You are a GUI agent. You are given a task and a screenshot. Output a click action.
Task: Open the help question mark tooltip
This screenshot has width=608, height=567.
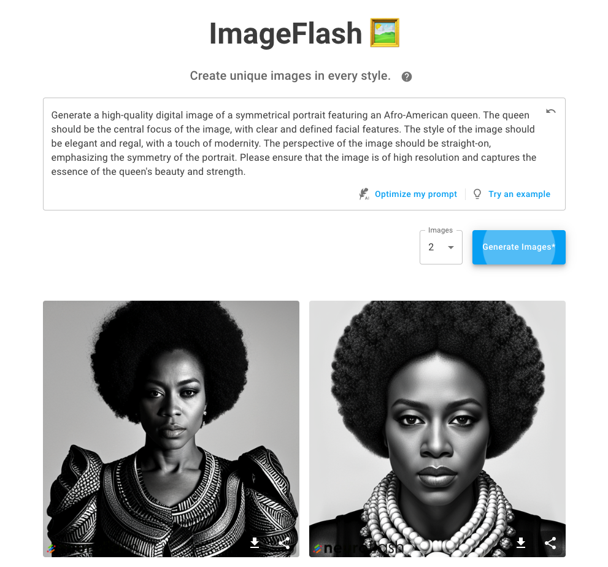point(406,77)
